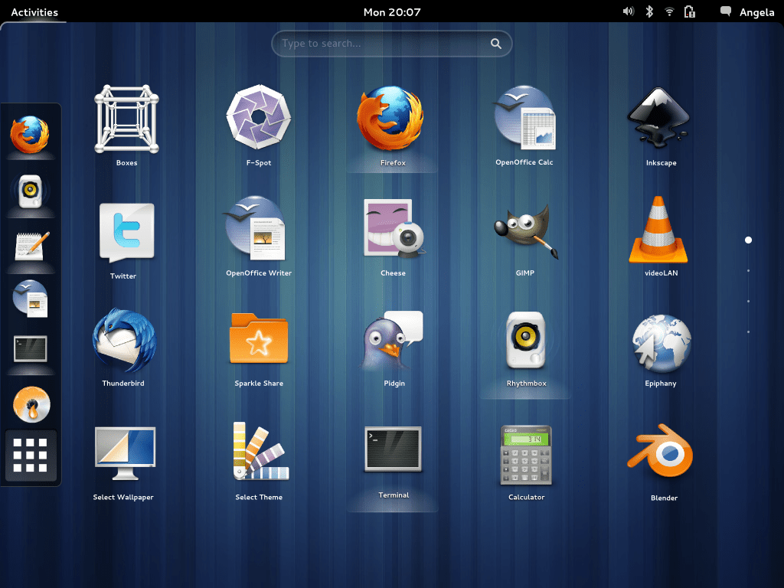Open the Boxes application icon
Viewport: 784px width, 588px height.
click(126, 119)
